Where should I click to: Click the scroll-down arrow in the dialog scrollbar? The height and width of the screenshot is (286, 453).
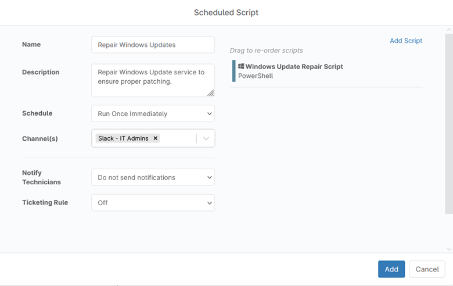click(448, 249)
